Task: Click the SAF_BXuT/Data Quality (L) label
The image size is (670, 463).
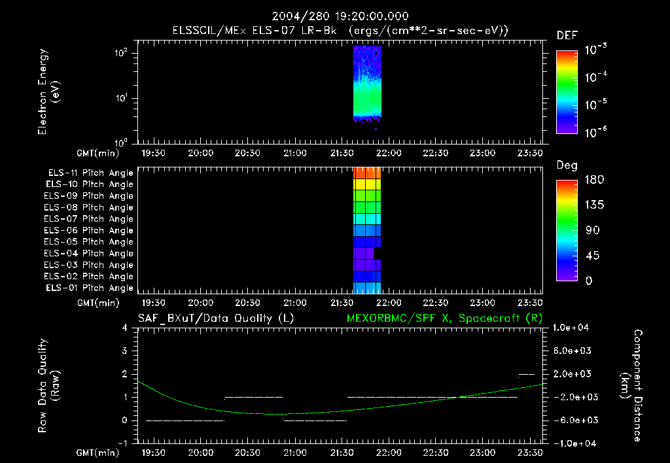Action: pos(216,318)
